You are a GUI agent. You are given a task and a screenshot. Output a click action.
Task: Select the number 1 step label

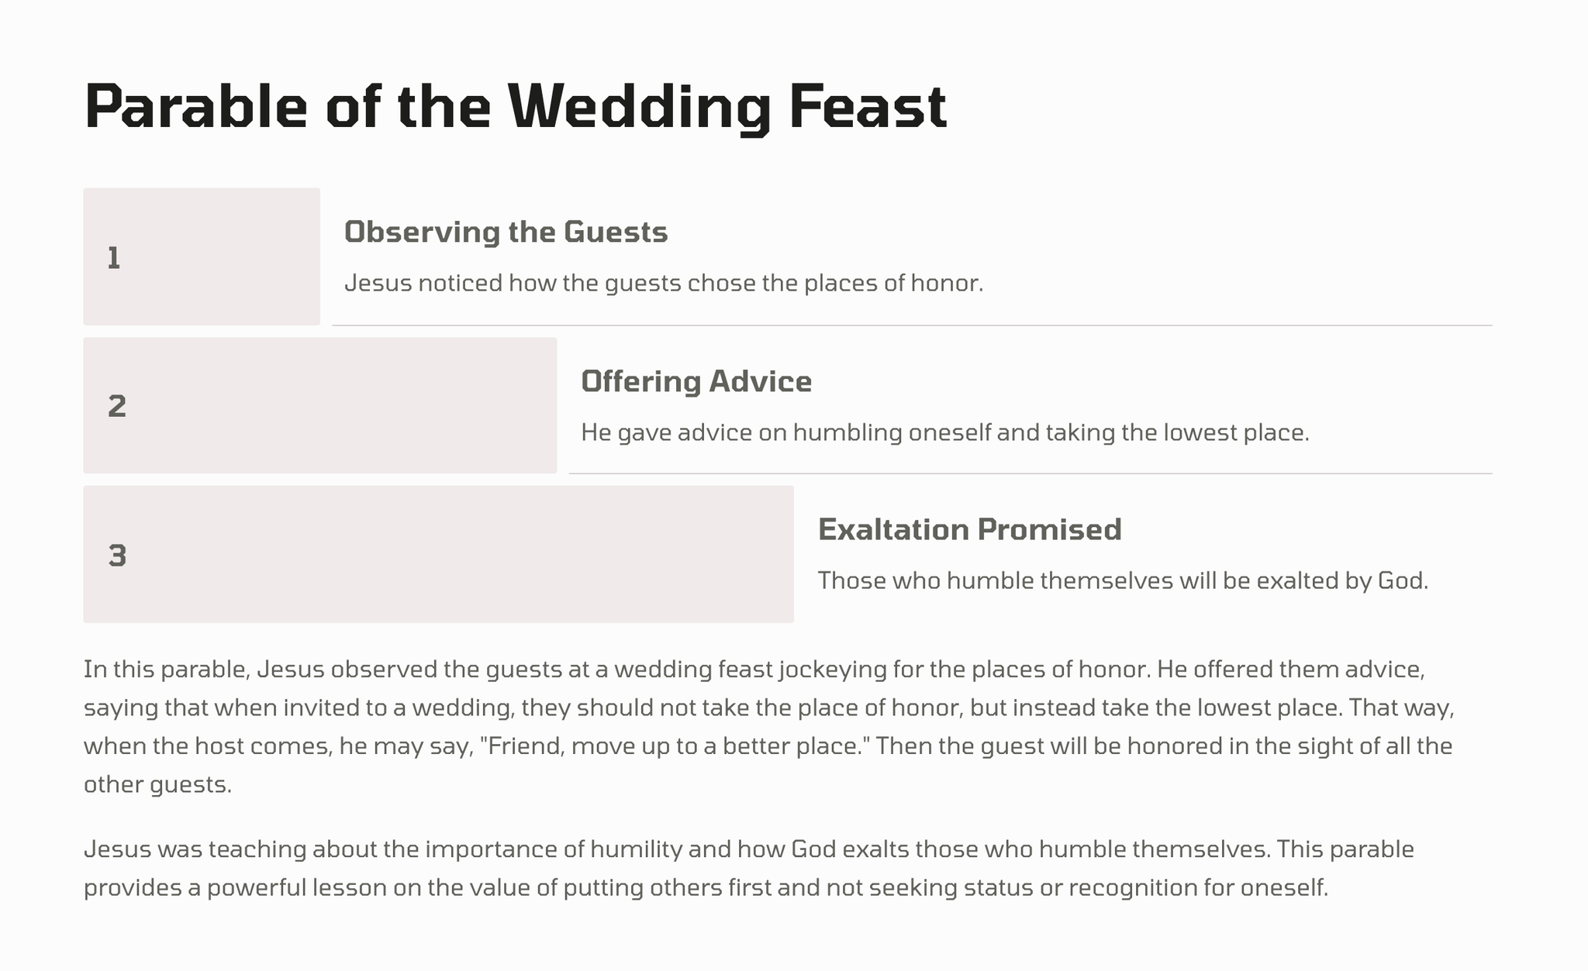tap(114, 258)
